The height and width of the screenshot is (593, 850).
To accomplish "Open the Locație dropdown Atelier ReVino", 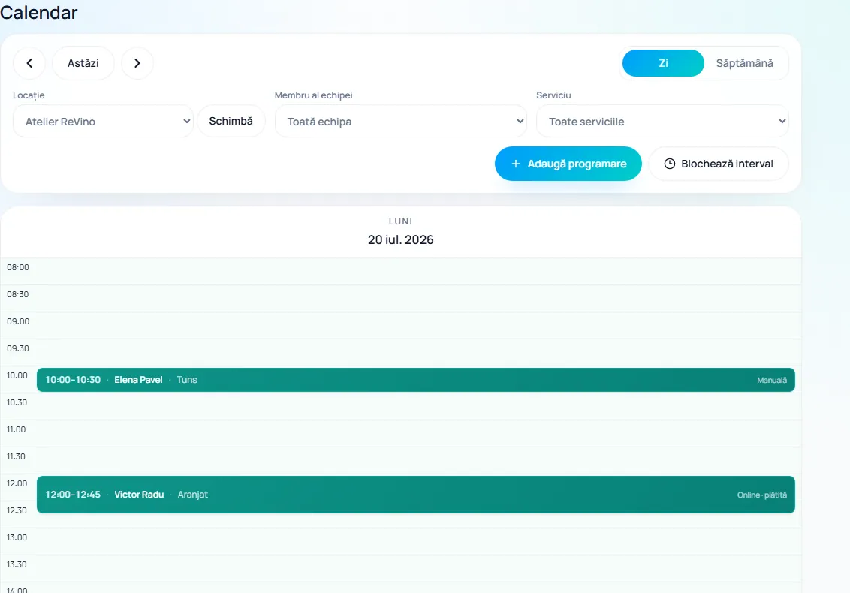I will pos(103,122).
